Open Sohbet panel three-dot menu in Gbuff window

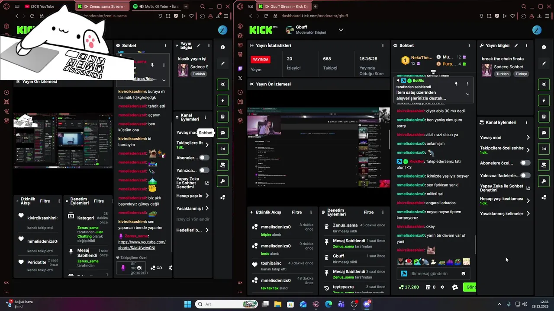click(469, 45)
